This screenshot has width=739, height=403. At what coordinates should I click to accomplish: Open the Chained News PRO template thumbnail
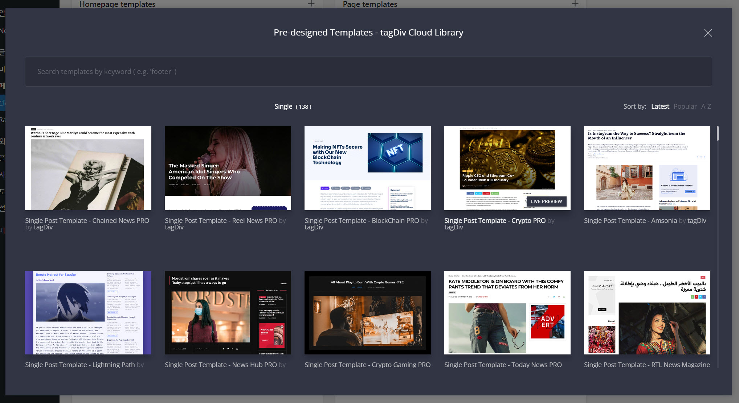coord(88,168)
